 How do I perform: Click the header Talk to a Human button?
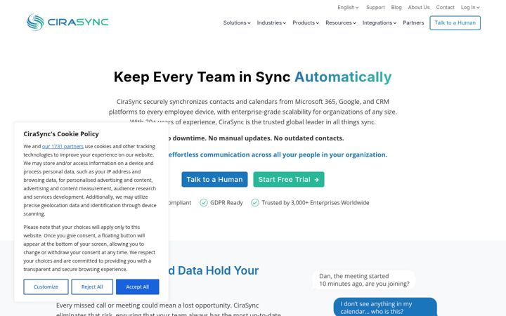(x=455, y=23)
